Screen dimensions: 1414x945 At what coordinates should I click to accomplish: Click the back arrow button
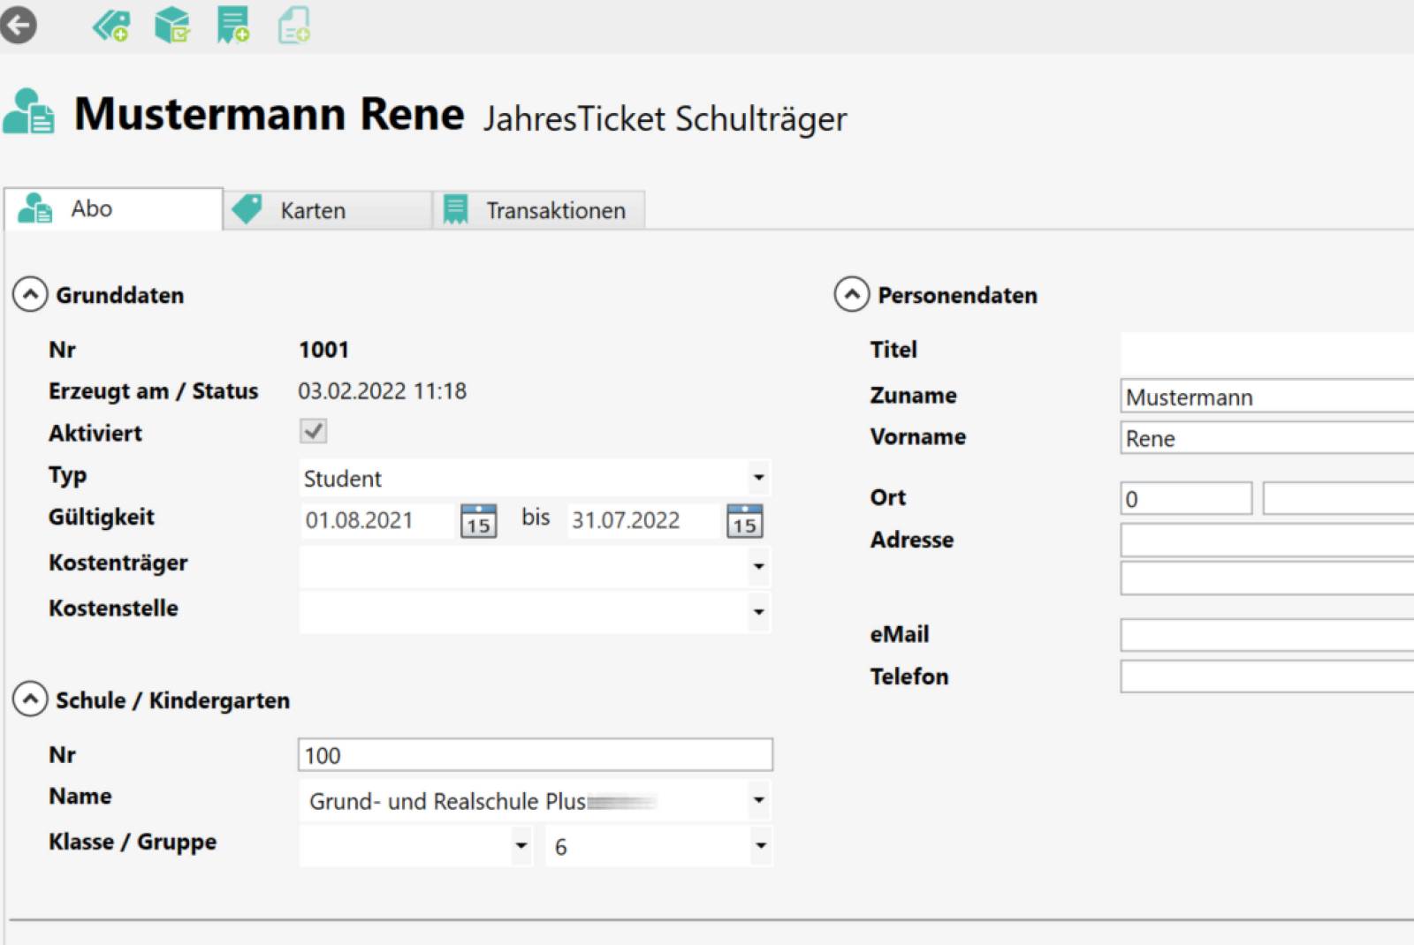pyautogui.click(x=19, y=25)
